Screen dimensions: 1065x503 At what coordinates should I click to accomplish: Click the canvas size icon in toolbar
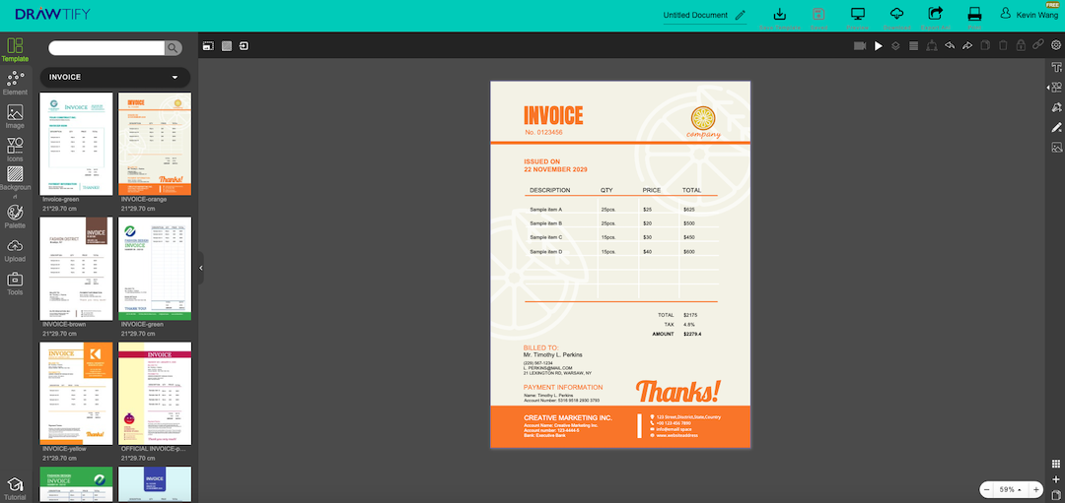208,46
